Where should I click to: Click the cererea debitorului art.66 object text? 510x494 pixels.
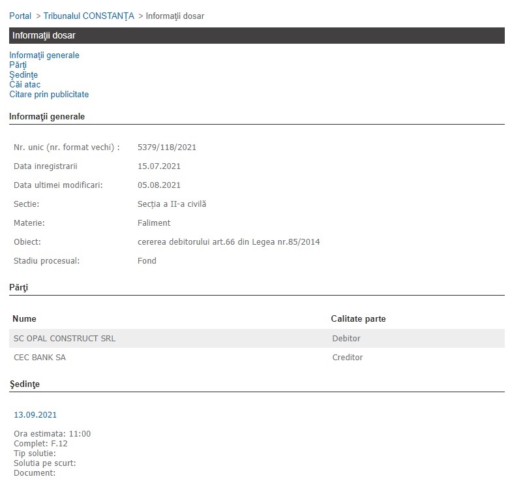pos(229,242)
